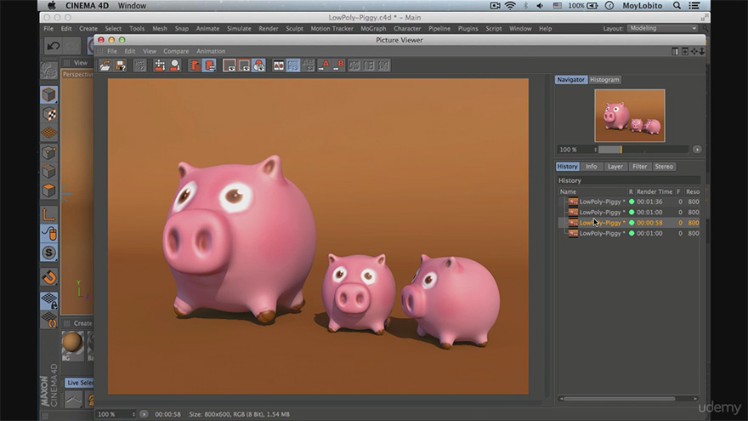Switch to the Filter tab
This screenshot has width=748, height=421.
tap(640, 167)
